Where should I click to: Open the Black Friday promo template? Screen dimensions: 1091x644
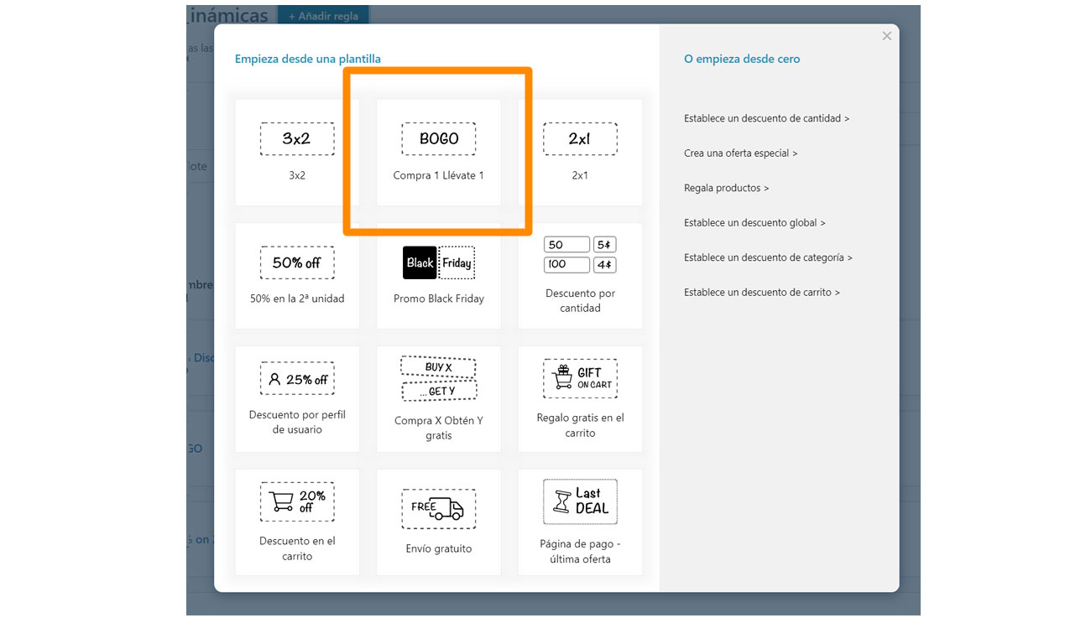click(438, 262)
